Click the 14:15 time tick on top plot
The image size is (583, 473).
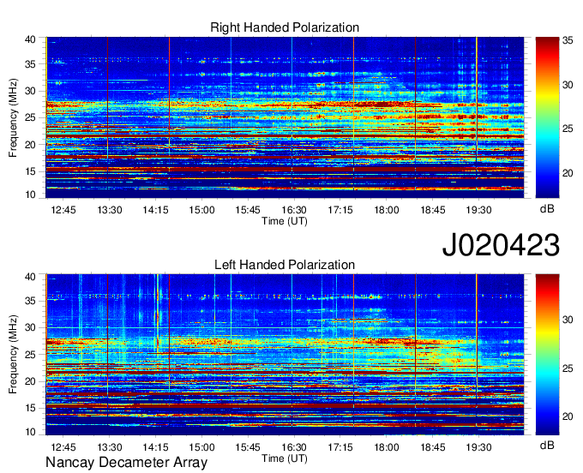[x=156, y=210]
